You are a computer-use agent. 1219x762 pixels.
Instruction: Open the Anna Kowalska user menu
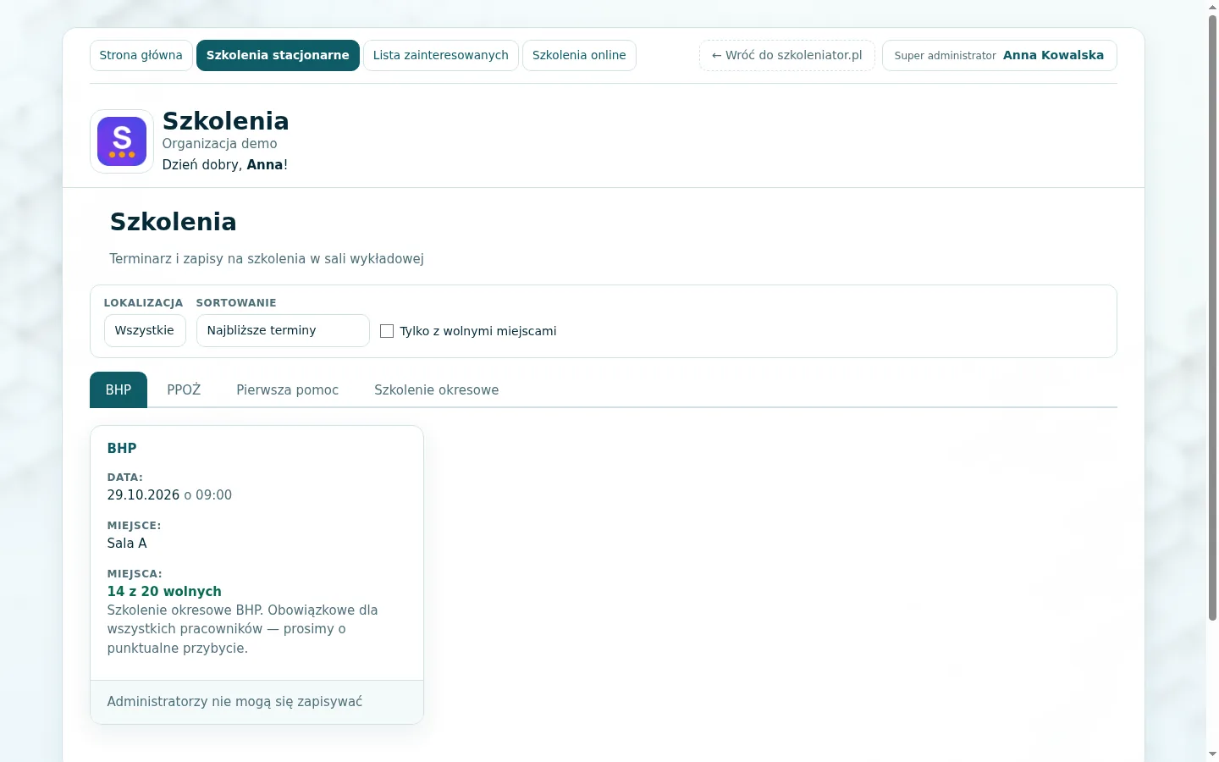point(999,56)
